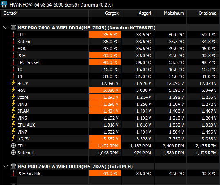
Task: Click the 974 RPM minimum value
Action: [142, 153]
